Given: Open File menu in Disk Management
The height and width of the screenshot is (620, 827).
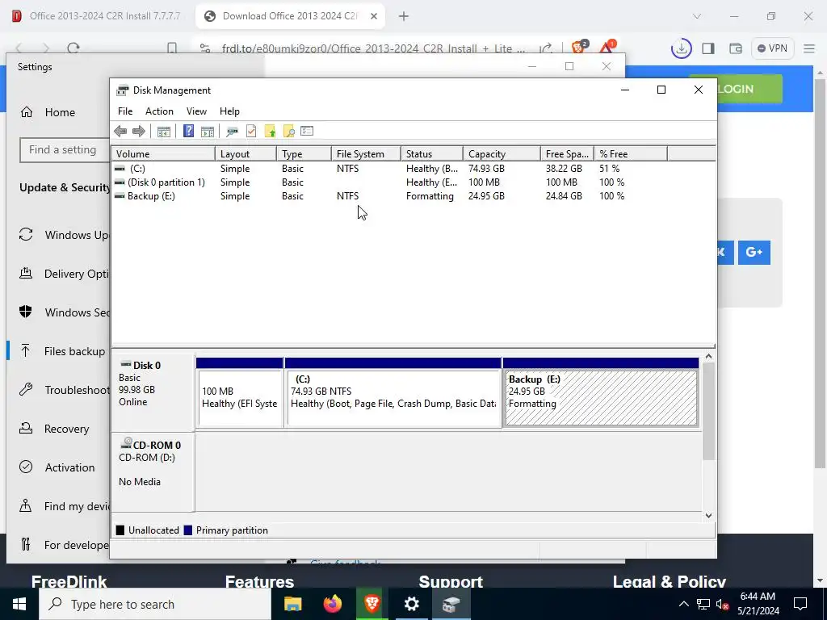Looking at the screenshot, I should pos(125,111).
